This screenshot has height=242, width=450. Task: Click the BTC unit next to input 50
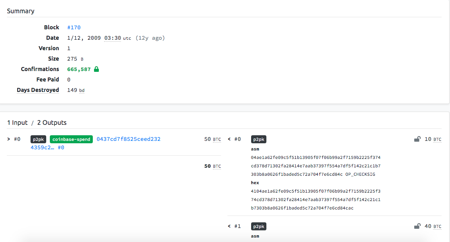coord(217,139)
